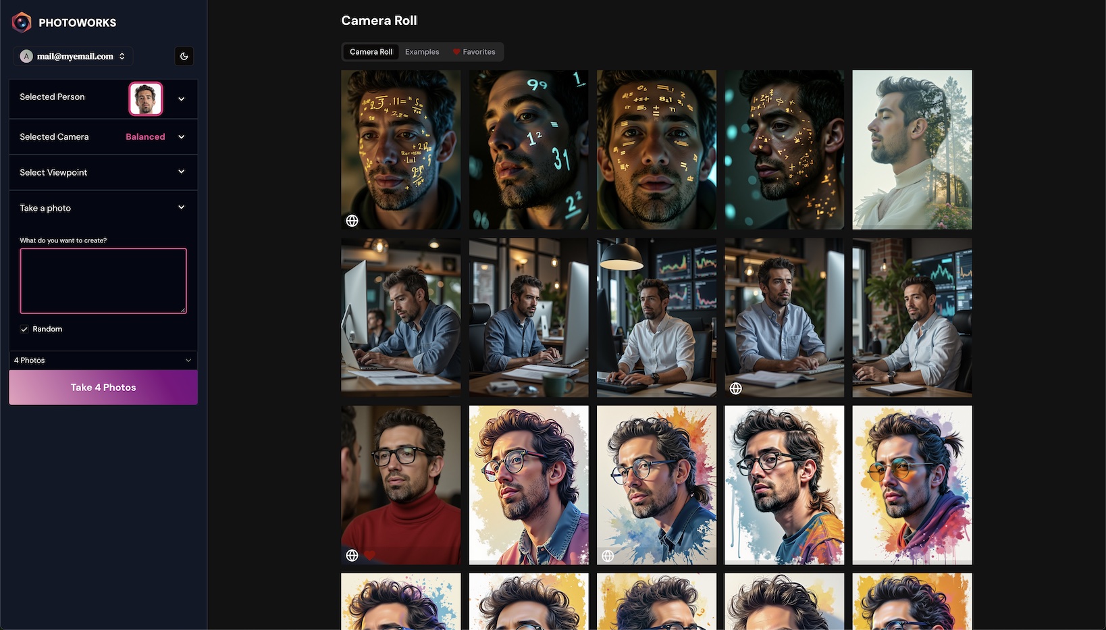
Task: Expand the Selected Camera section chevron
Action: [181, 136]
